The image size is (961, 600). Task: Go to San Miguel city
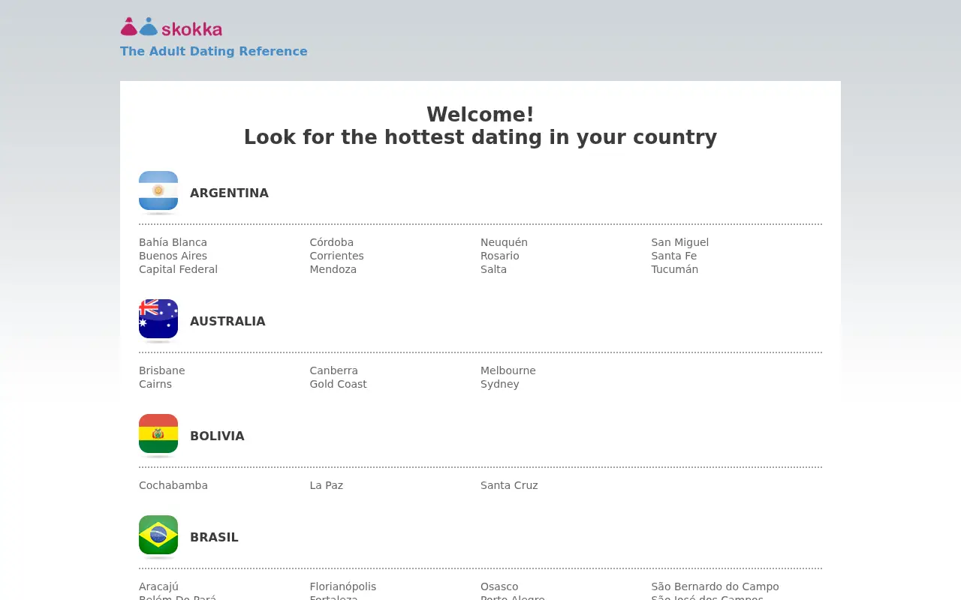coord(679,242)
